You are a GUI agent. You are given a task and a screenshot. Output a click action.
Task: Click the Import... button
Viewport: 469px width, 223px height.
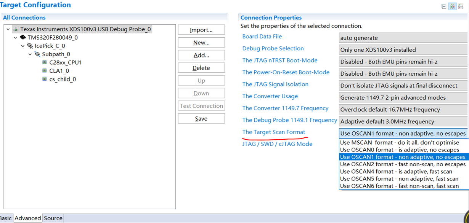coord(201,30)
